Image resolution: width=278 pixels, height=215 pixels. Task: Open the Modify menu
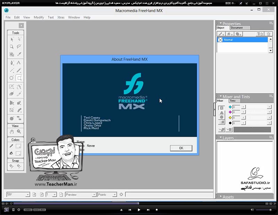coord(39,17)
